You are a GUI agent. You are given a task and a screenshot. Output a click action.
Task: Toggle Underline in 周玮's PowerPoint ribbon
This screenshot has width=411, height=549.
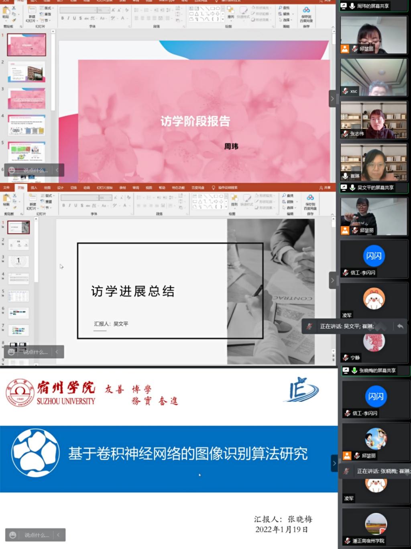(x=74, y=18)
